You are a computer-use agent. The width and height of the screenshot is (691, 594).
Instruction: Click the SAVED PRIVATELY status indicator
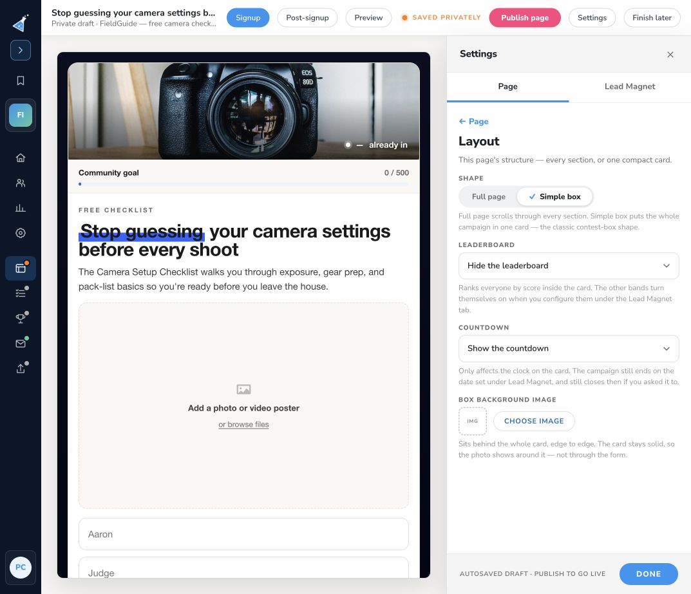[x=440, y=17]
